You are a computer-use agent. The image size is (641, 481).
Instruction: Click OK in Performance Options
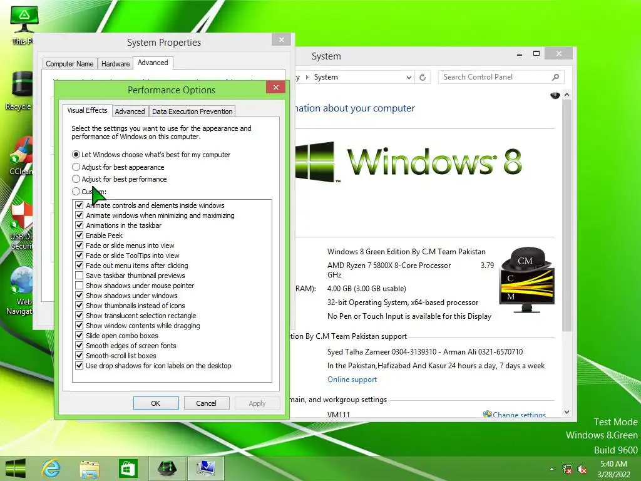coord(156,403)
